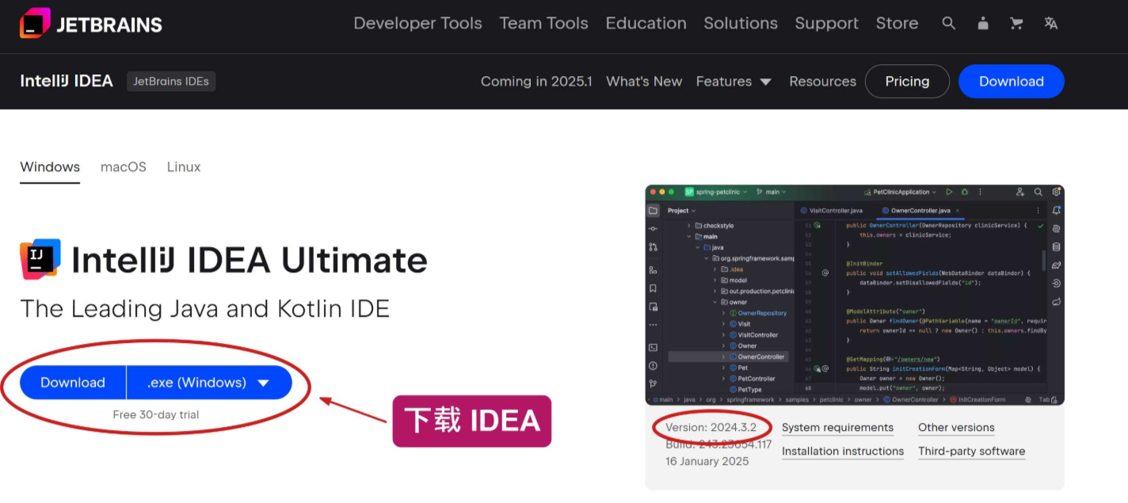This screenshot has height=503, width=1128.
Task: Open the Support menu
Action: (x=826, y=24)
